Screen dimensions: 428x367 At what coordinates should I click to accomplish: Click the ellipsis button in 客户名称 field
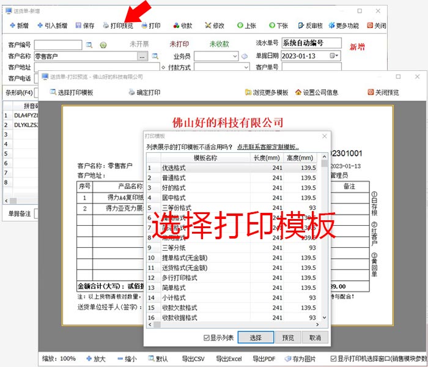[x=142, y=56]
